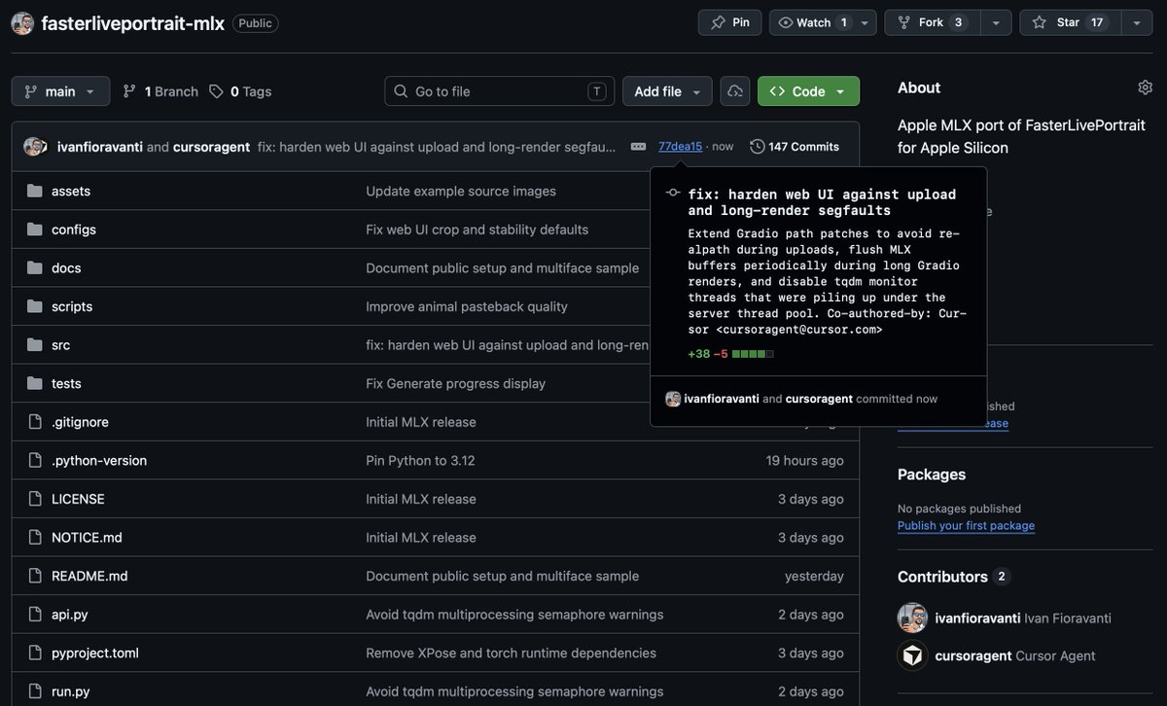Image resolution: width=1167 pixels, height=706 pixels.
Task: Open the .gitignore file
Action: click(80, 422)
